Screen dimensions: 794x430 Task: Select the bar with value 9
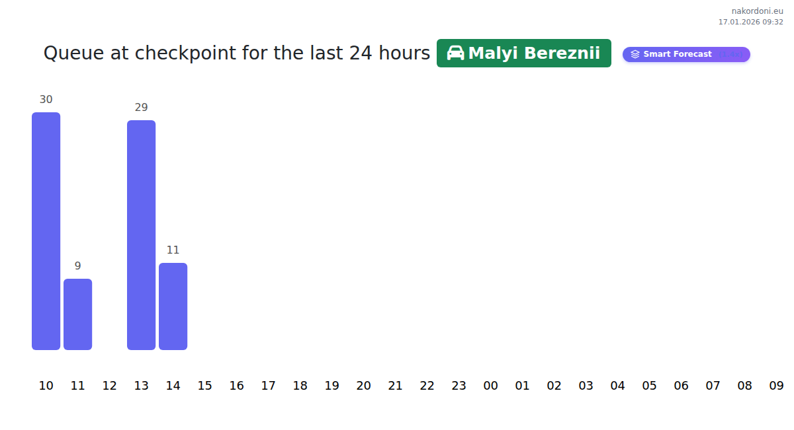click(x=77, y=314)
